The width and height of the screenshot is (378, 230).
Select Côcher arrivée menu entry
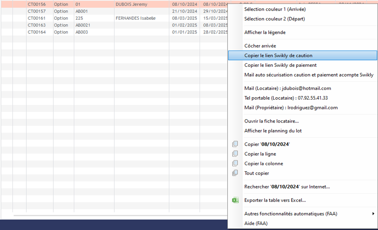(x=260, y=46)
